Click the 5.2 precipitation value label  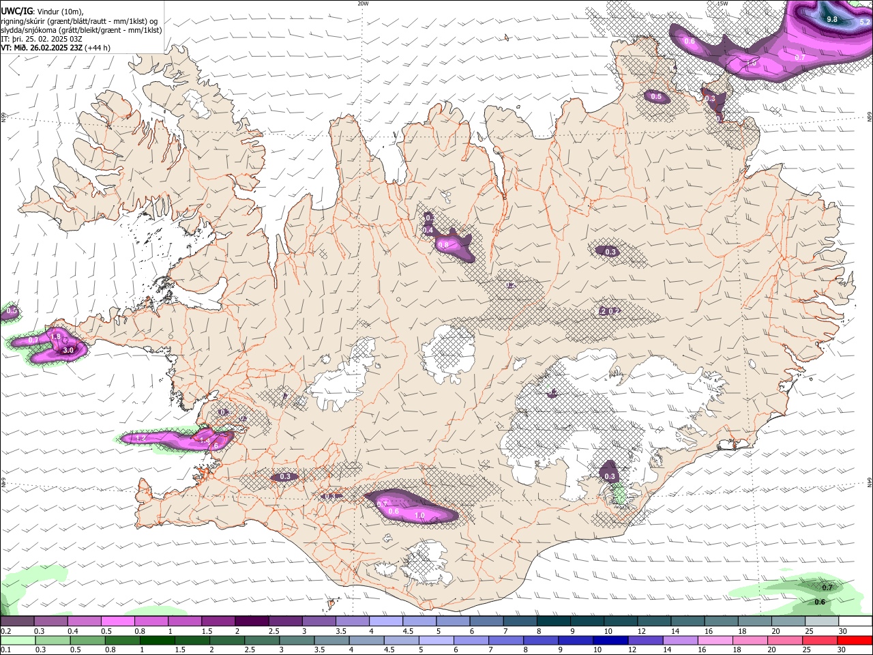(x=865, y=23)
